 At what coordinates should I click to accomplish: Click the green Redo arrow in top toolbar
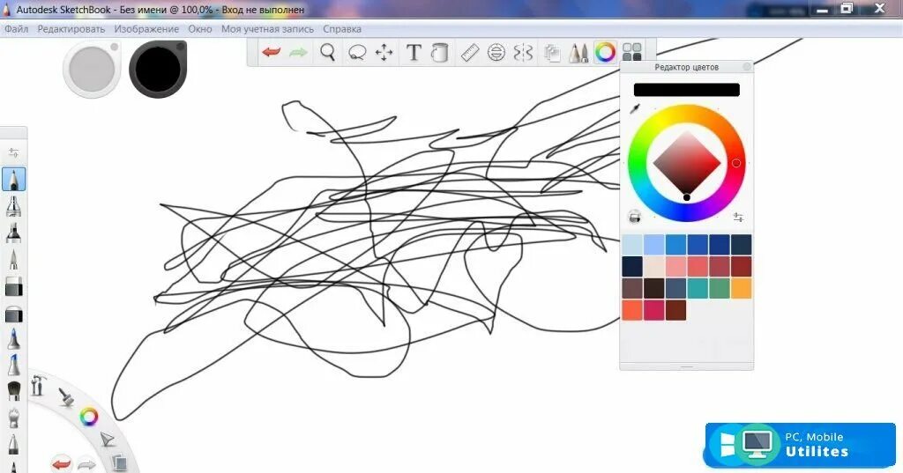click(298, 52)
